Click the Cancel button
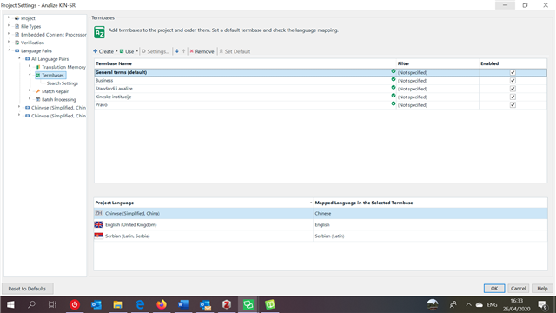This screenshot has height=313, width=556. coord(518,288)
